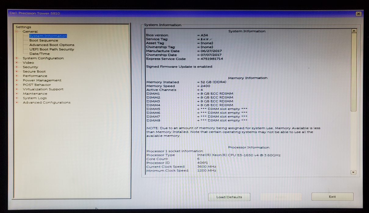Viewport: 369px width, 213px height.
Task: Click Signed Firmware Update is enabled text
Action: [179, 67]
